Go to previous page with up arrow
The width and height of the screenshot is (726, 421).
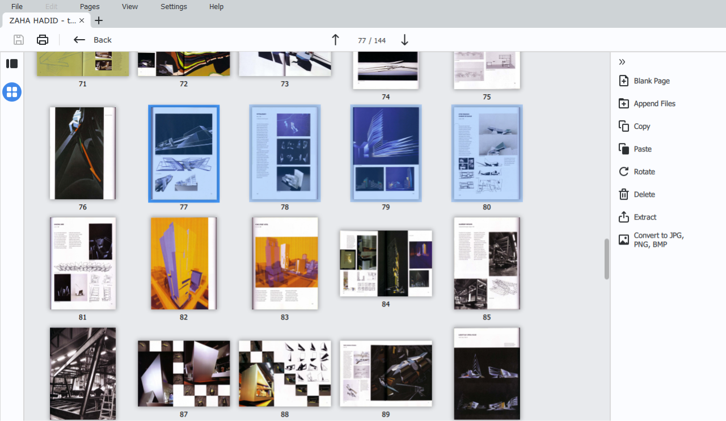(x=335, y=40)
